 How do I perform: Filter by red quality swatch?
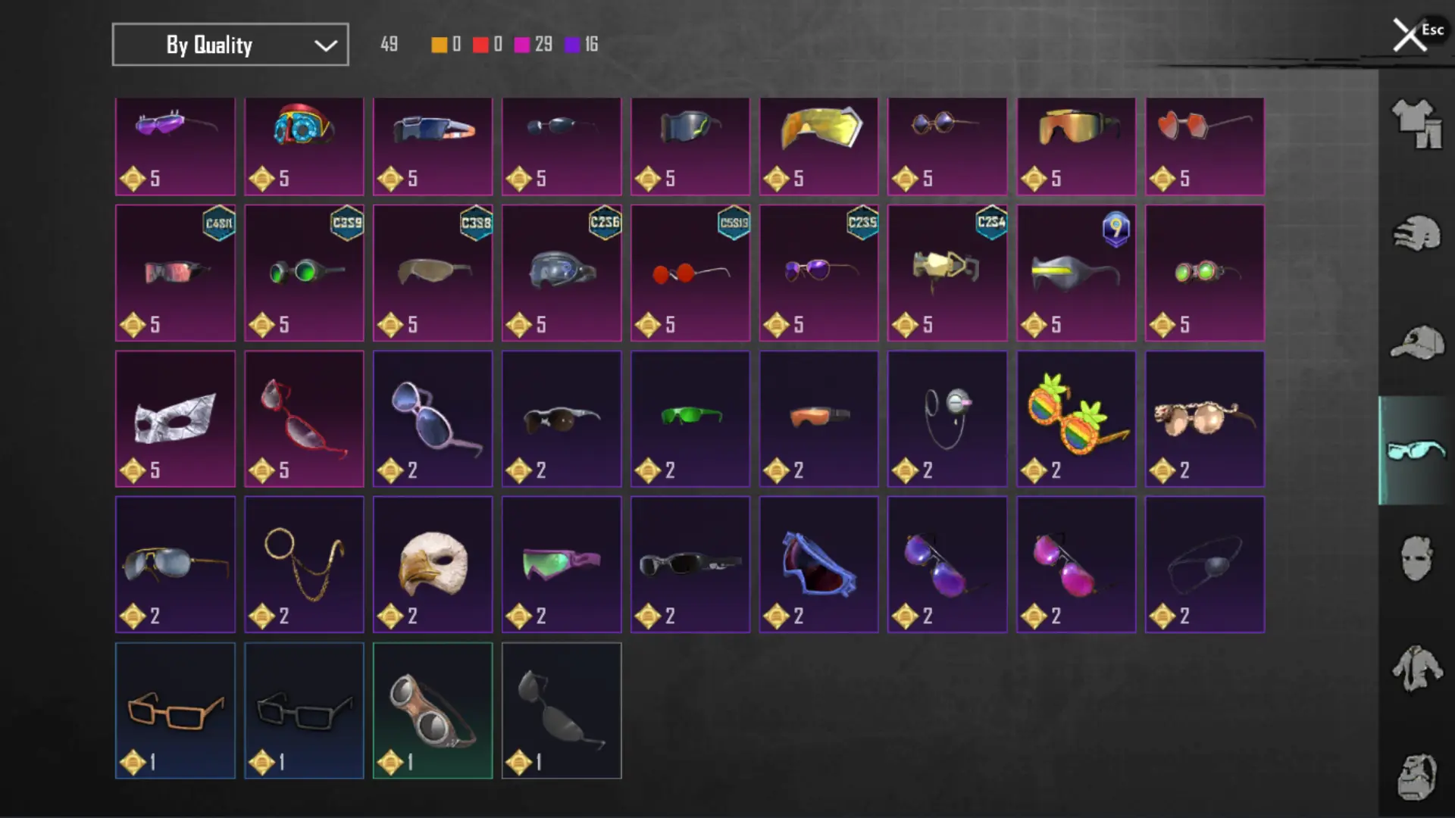coord(480,45)
